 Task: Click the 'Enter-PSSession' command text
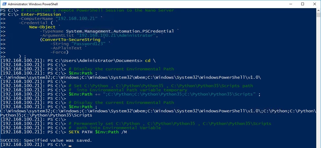point(41,14)
